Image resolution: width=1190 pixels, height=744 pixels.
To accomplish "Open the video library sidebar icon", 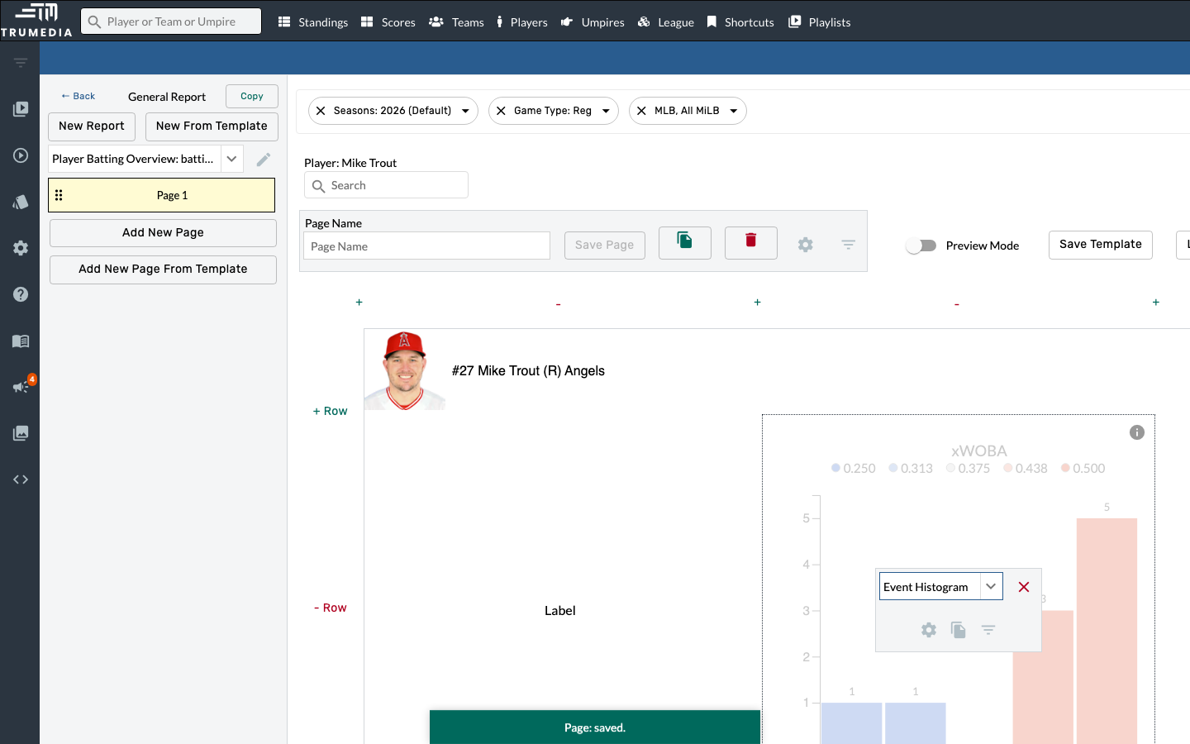I will (x=21, y=109).
